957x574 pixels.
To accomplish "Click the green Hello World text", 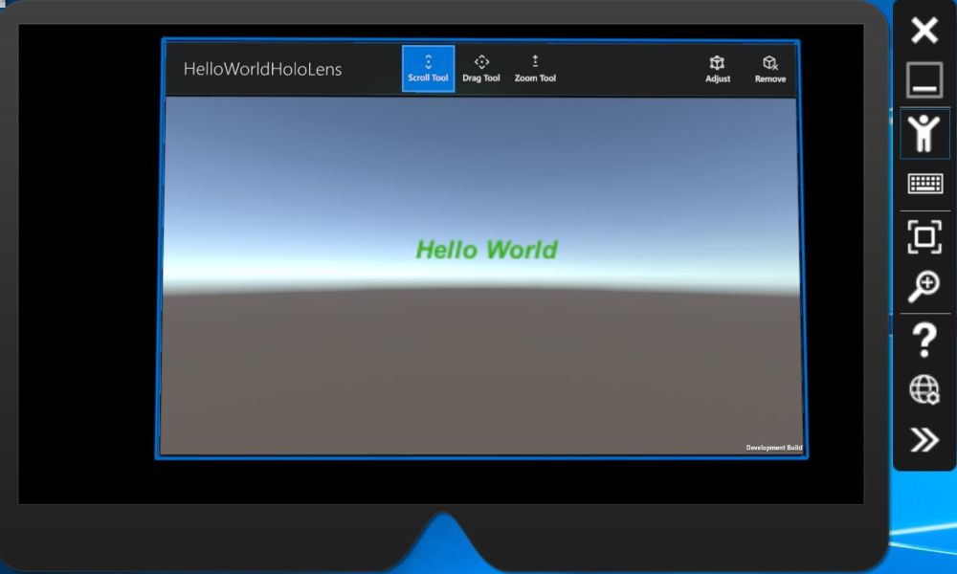I will (486, 250).
